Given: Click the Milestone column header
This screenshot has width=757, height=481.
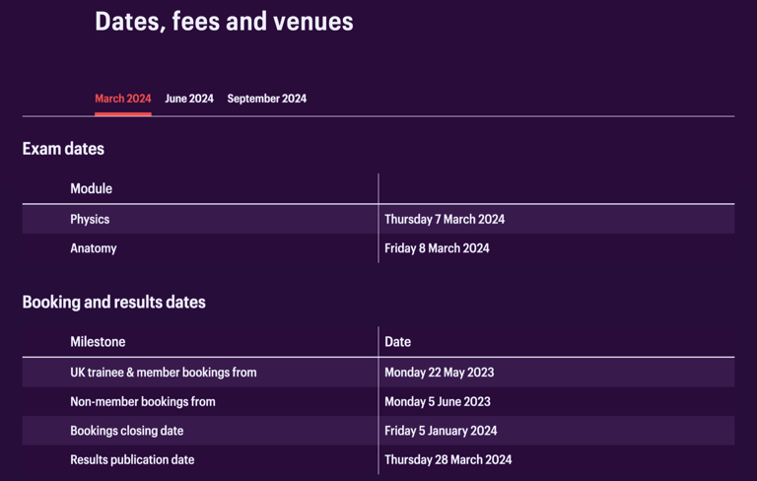Looking at the screenshot, I should pyautogui.click(x=98, y=342).
